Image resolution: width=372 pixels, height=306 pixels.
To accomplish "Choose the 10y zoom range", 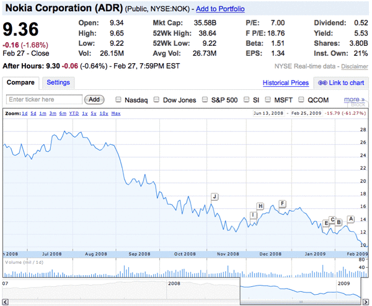I will click(x=104, y=113).
